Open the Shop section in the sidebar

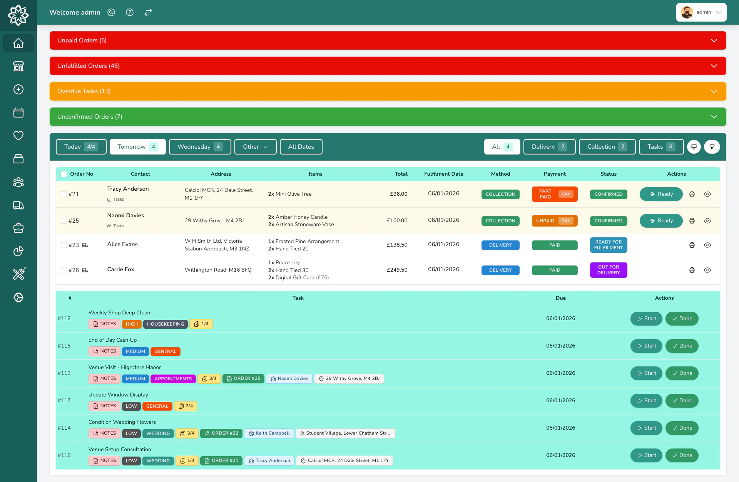18,66
